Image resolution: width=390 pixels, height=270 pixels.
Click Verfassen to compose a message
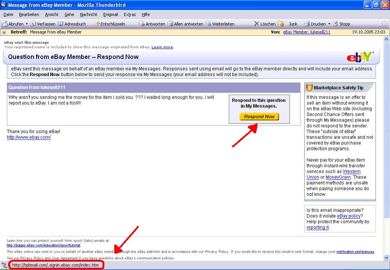click(x=43, y=24)
